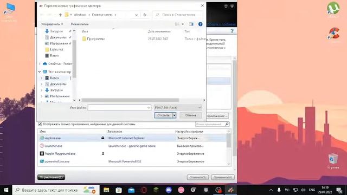Viewport: 347px width, 195px height.
Task: Click the search box in file dialog
Action: [177, 15]
